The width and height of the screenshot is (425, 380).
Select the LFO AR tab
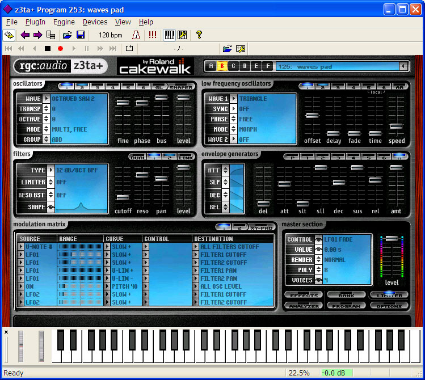(x=400, y=87)
